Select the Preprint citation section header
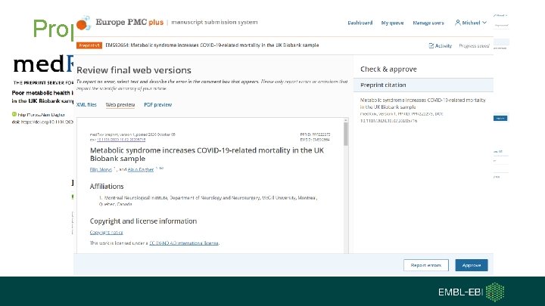 (383, 86)
